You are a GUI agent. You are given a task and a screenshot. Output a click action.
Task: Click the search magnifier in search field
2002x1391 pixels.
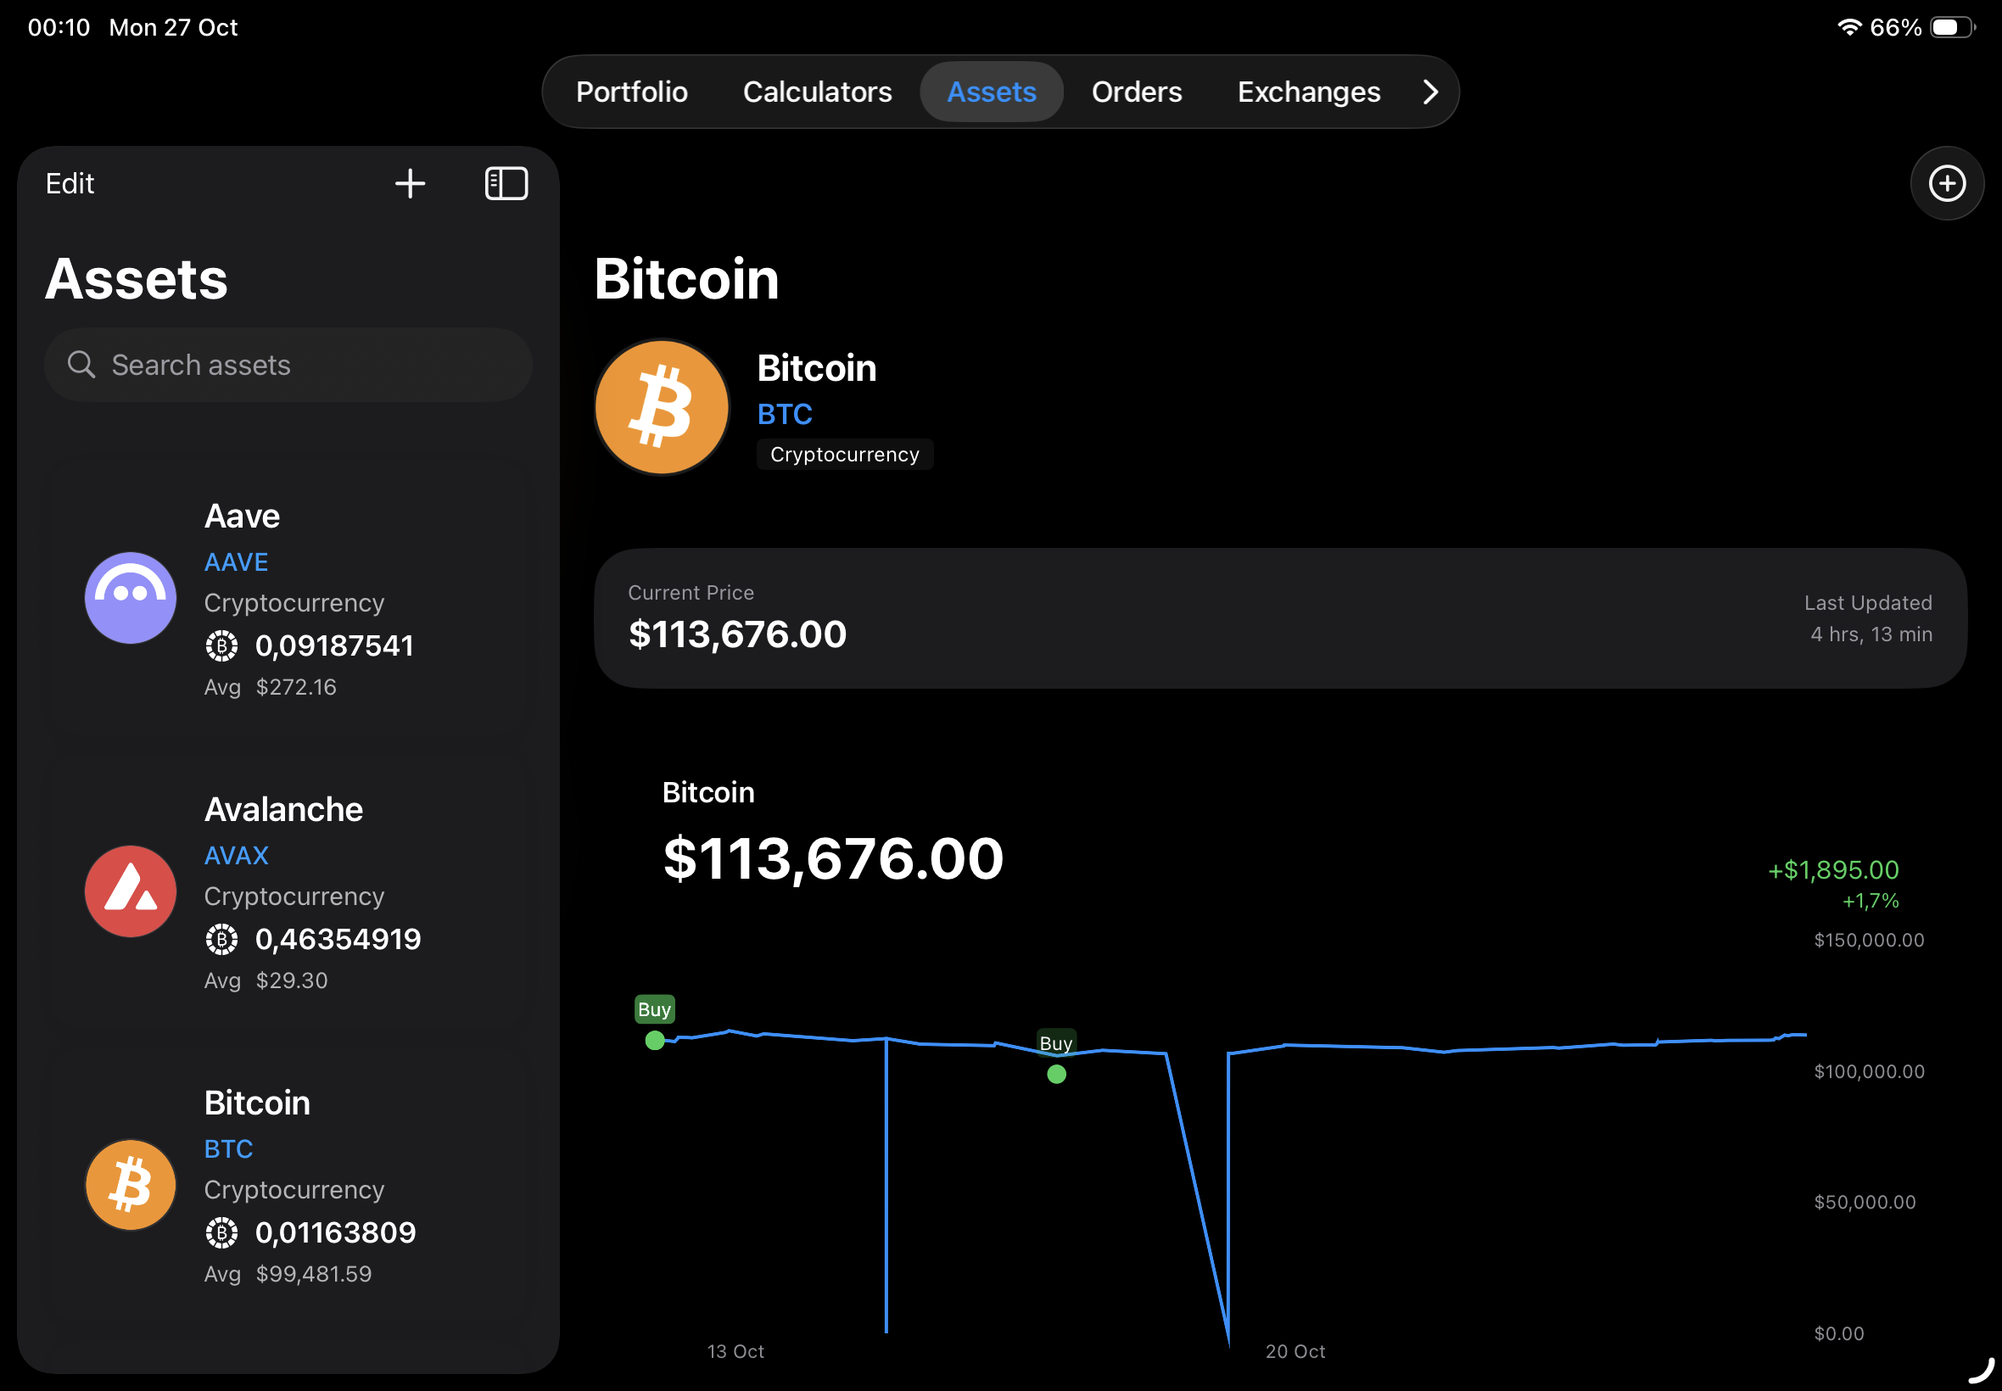[x=81, y=365]
